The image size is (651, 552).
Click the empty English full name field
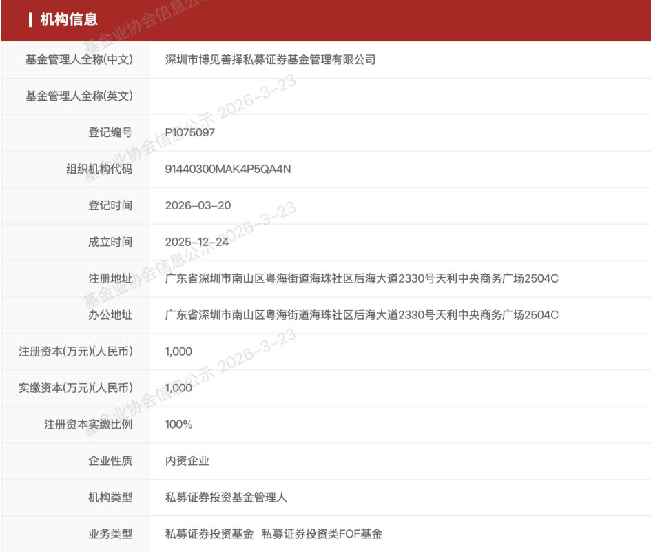tap(400, 96)
